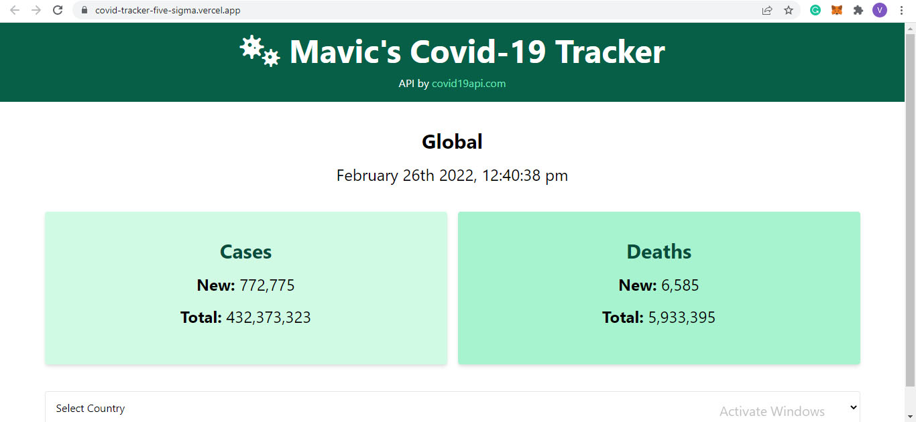Click the Deaths statistics card
This screenshot has width=916, height=422.
(x=659, y=288)
